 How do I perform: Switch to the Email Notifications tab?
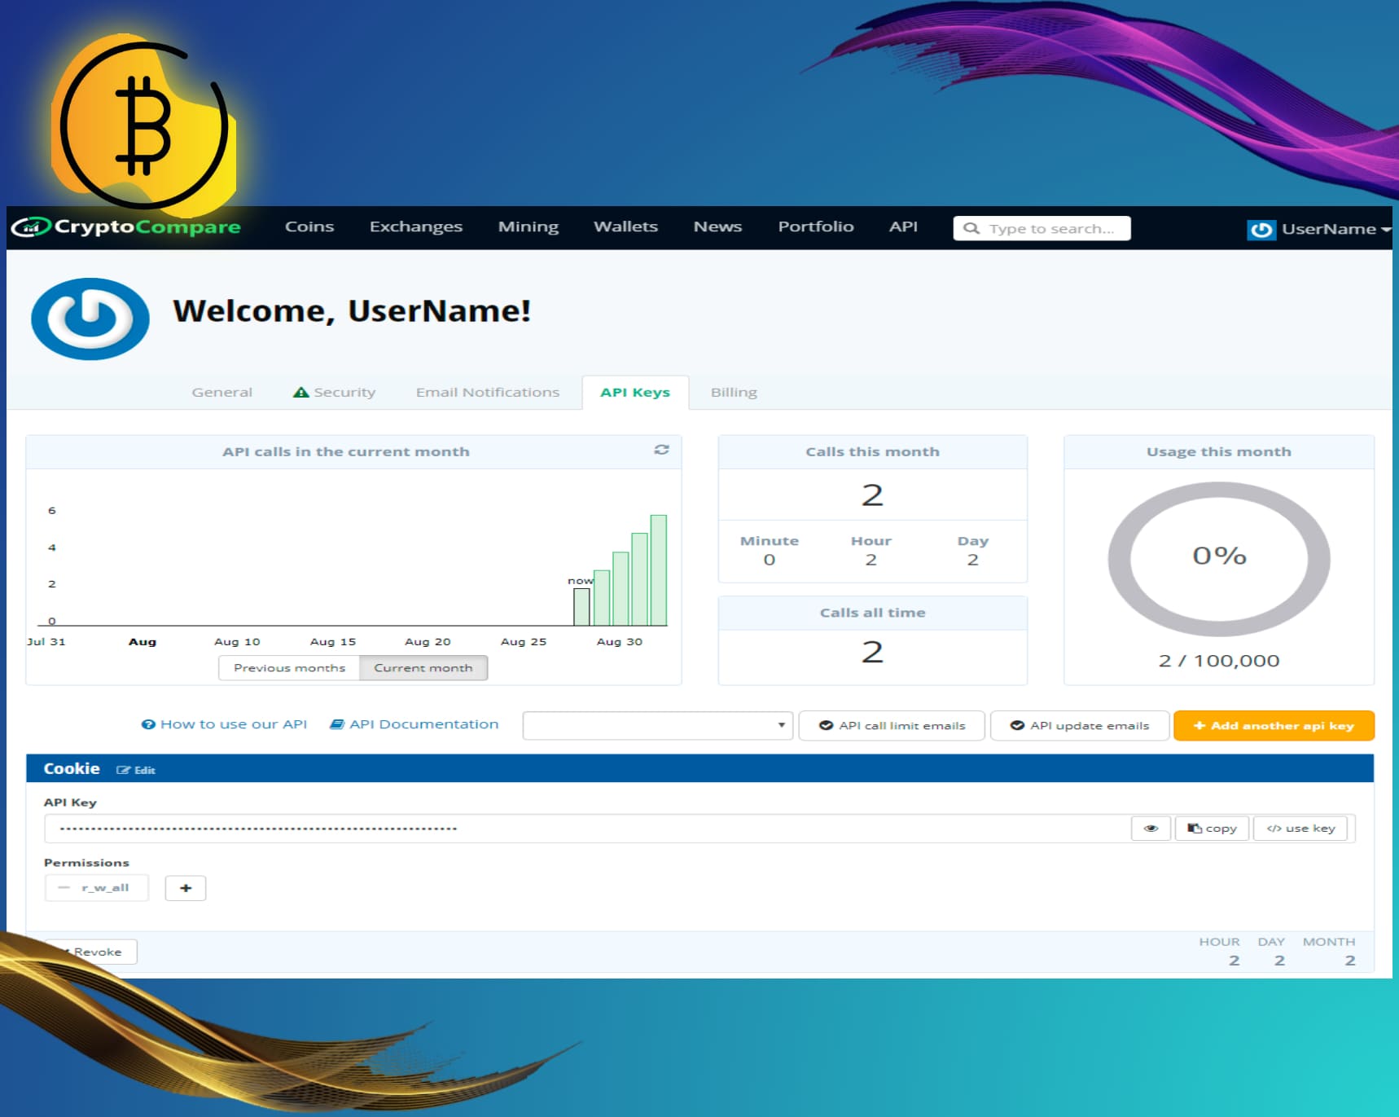487,392
